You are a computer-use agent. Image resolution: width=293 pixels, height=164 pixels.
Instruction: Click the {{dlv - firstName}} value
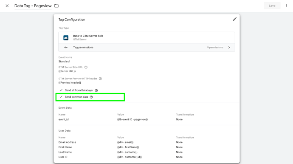coord(128,147)
